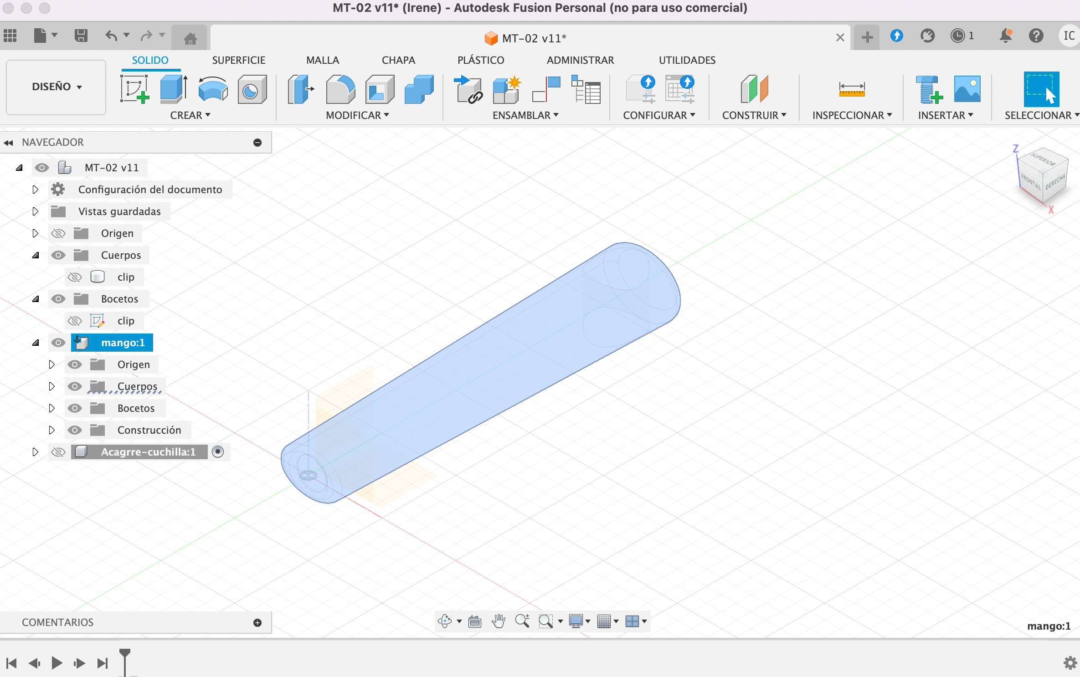Expand the Vistas guardadas folder

click(35, 211)
